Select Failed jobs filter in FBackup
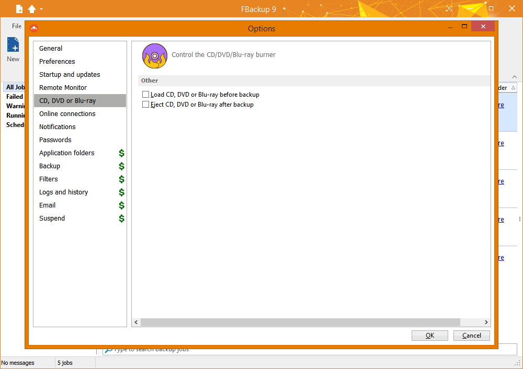The width and height of the screenshot is (523, 369). [x=14, y=96]
